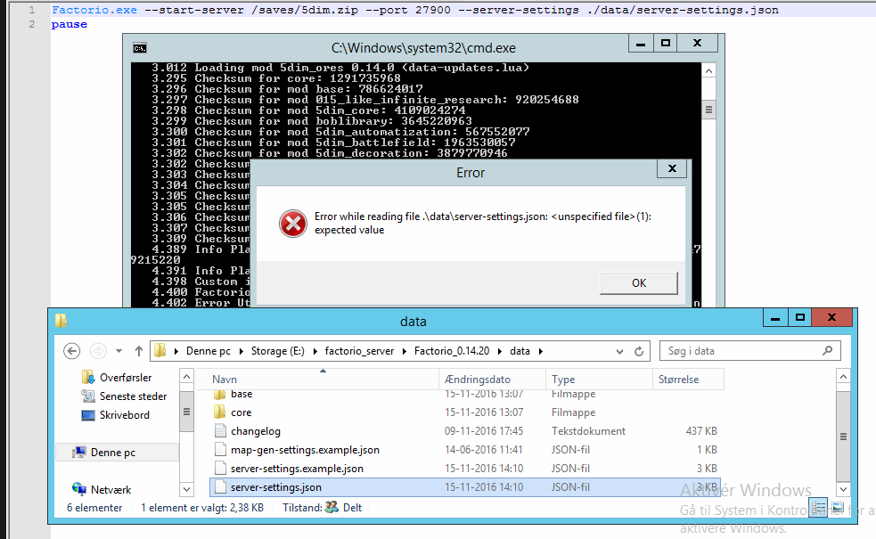Sort by Type column header
Image resolution: width=876 pixels, height=539 pixels.
tap(598, 380)
